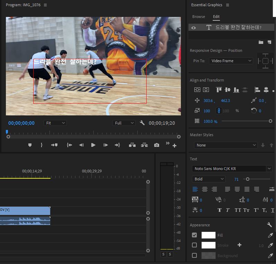Screen dimensions: 276x264
Task: Center align the text paragraph
Action: click(x=205, y=189)
